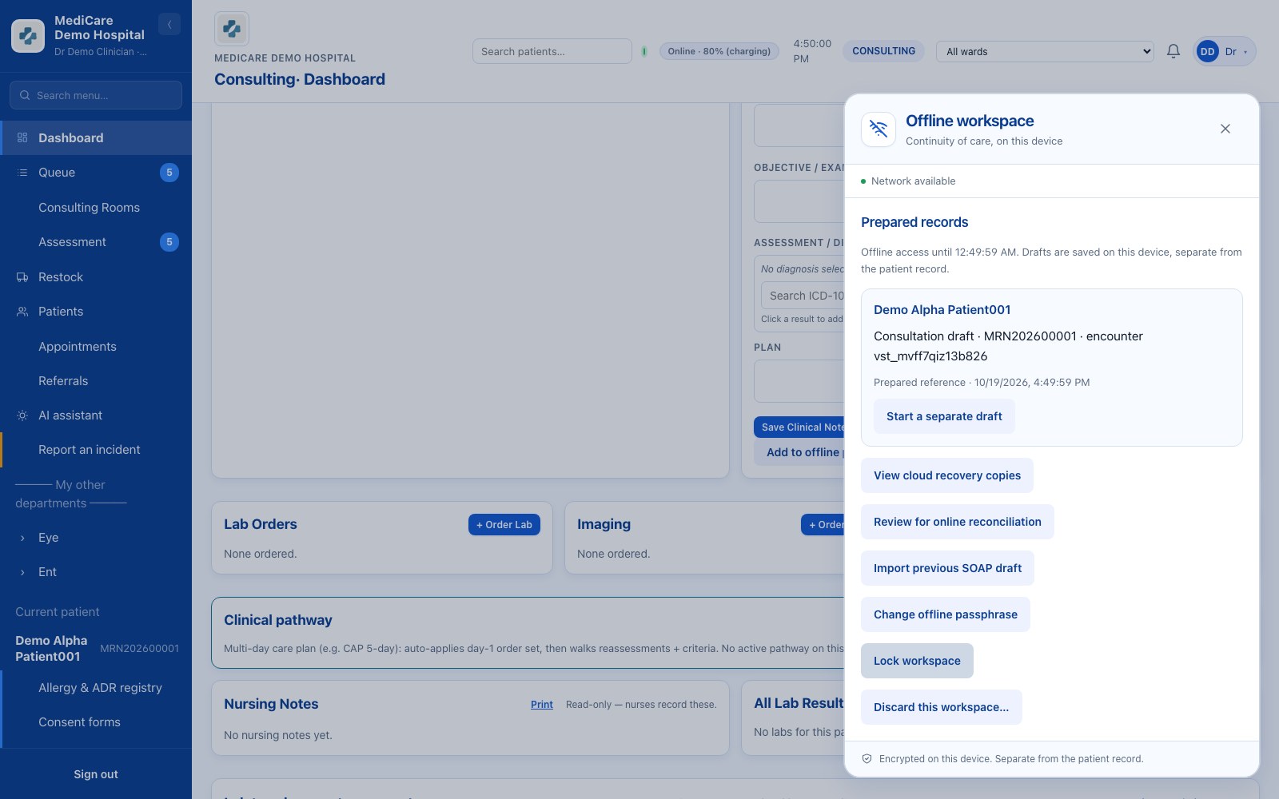Click the Dashboard grid icon in sidebar
The height and width of the screenshot is (799, 1279).
pos(22,137)
